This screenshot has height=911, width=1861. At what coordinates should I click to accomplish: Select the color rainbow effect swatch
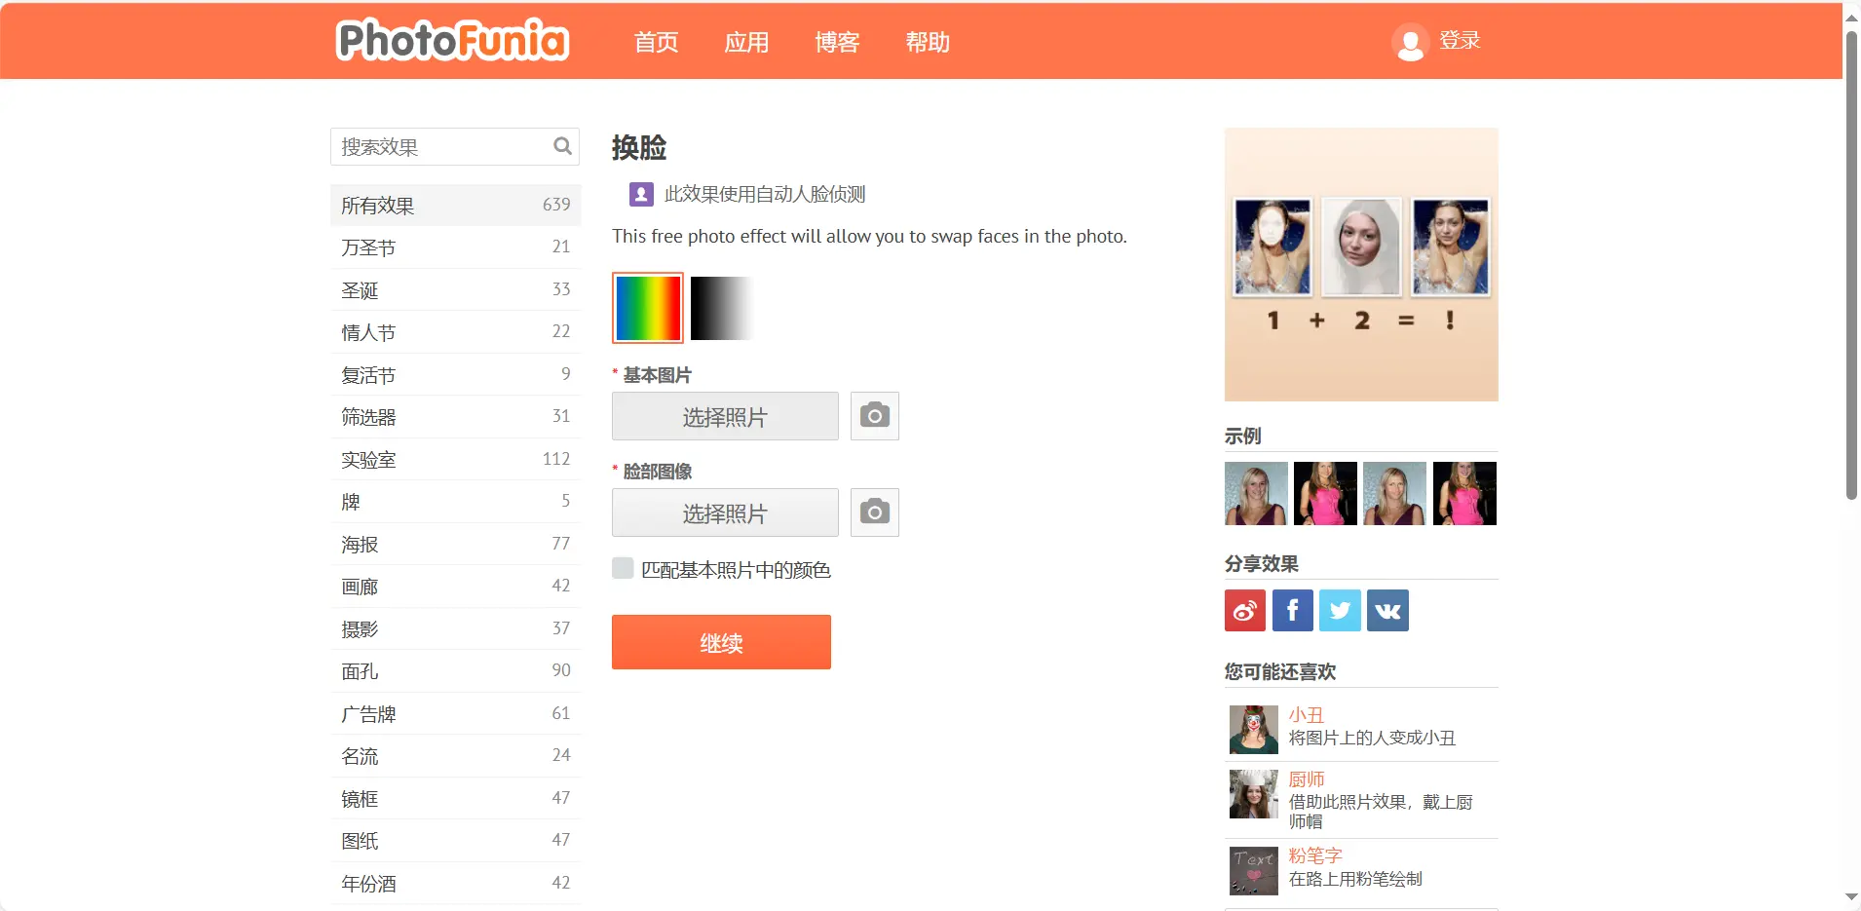pyautogui.click(x=648, y=308)
